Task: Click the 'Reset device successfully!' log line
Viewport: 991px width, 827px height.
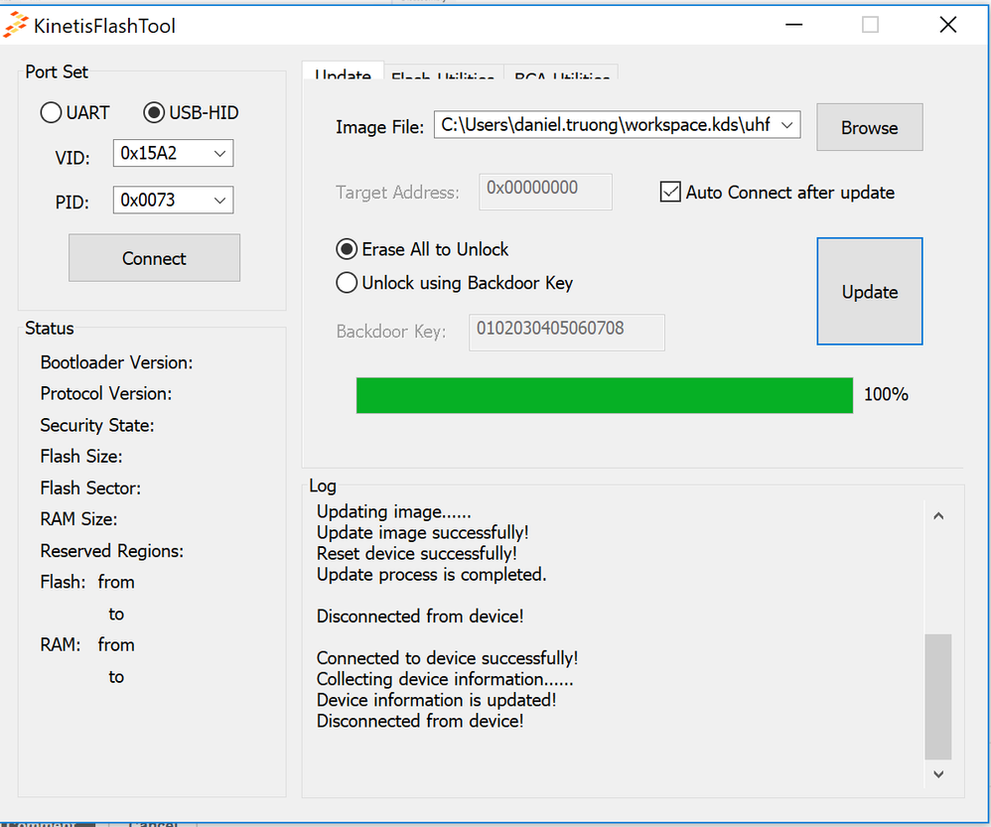Action: [416, 553]
